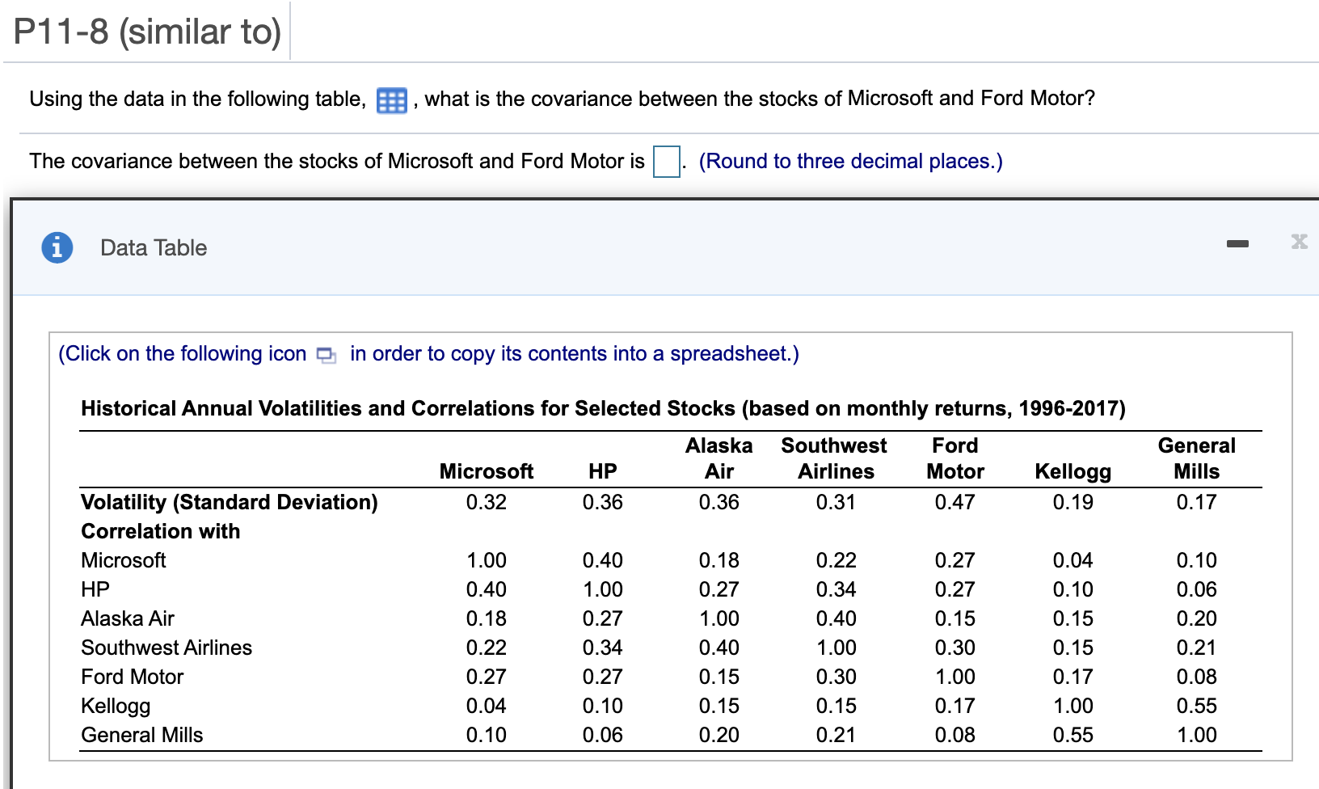
Task: Click the HP row label
Action: [95, 589]
